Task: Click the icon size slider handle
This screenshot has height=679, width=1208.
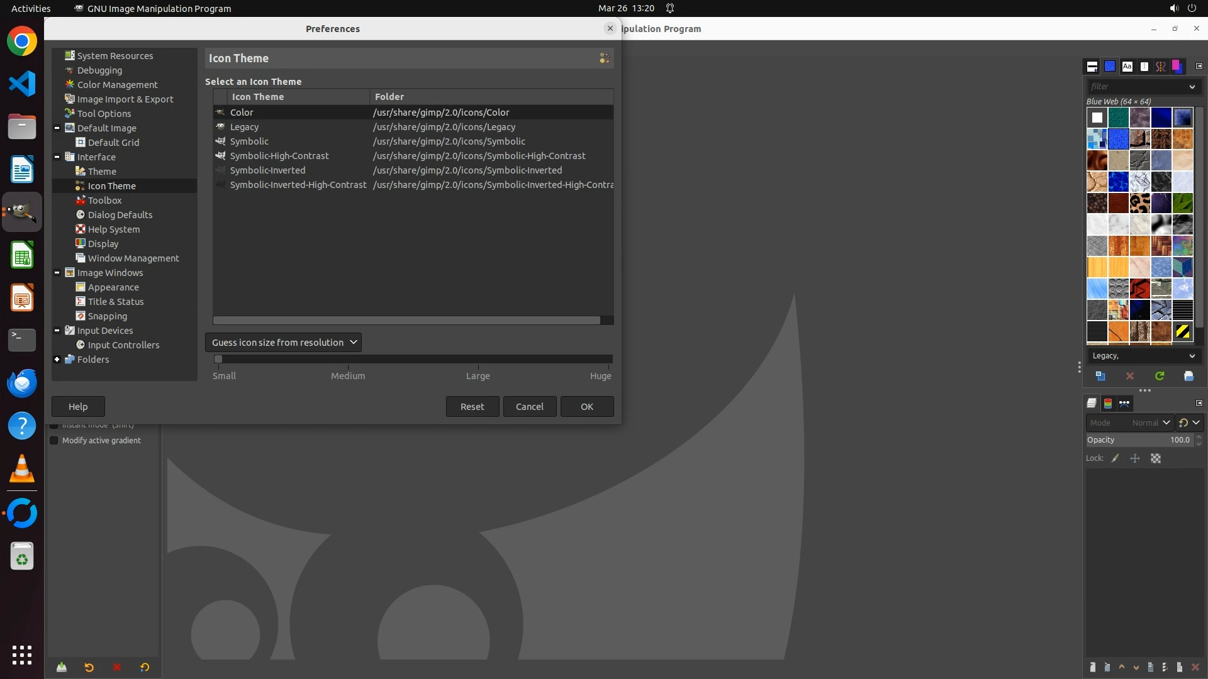Action: tap(218, 359)
